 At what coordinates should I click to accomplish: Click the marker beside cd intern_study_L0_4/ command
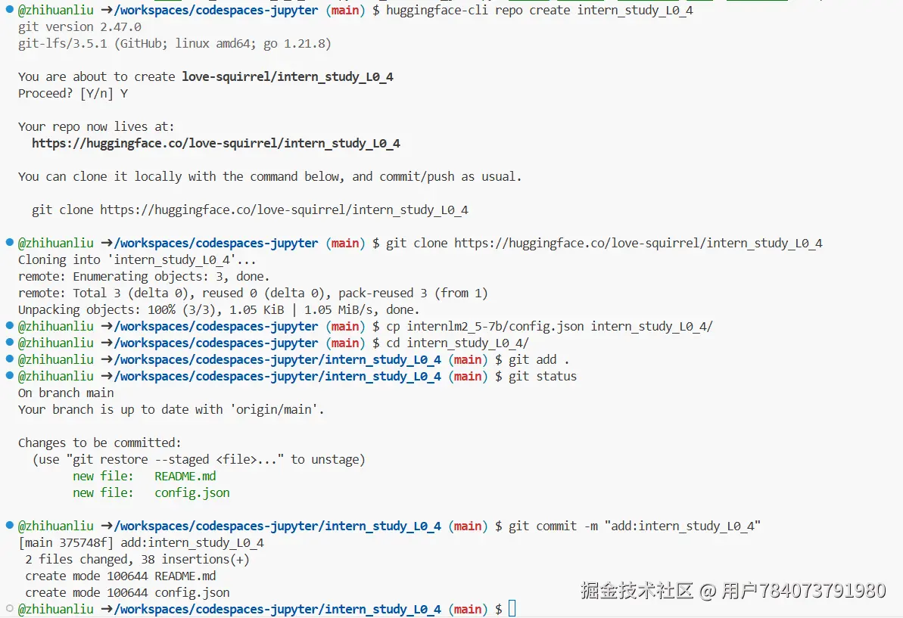9,343
